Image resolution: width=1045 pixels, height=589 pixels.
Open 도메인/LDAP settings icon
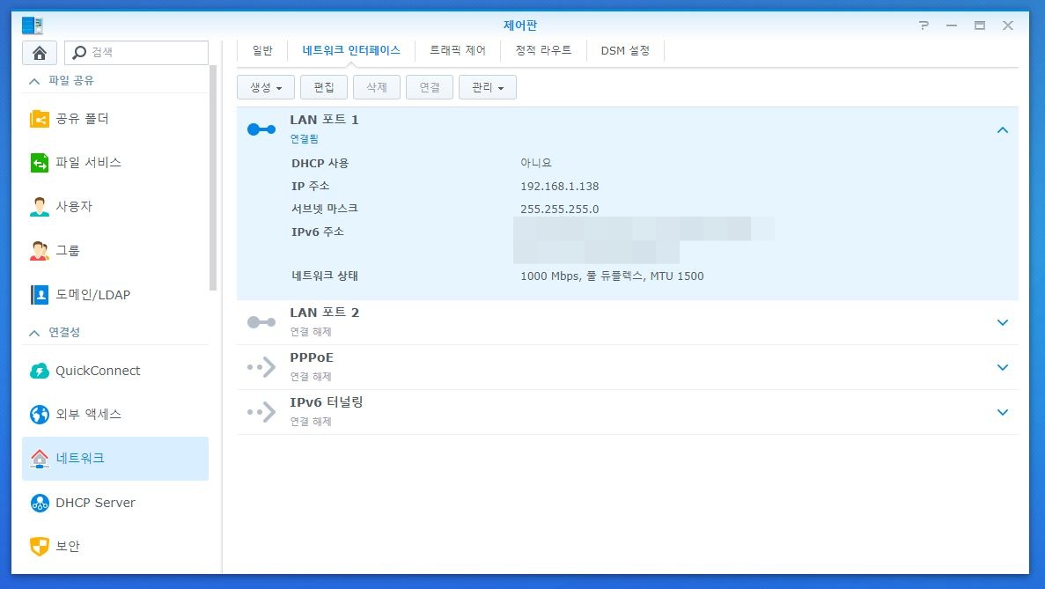pyautogui.click(x=40, y=295)
